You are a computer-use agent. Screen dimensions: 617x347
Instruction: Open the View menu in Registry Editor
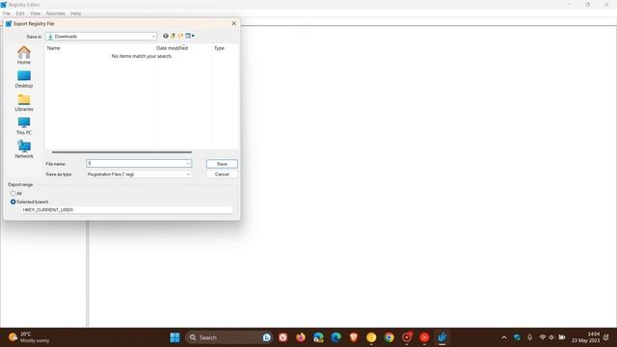tap(35, 13)
